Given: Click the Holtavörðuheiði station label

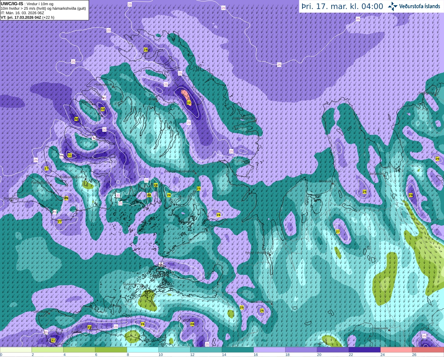Looking at the screenshot, I should click(x=260, y=302).
